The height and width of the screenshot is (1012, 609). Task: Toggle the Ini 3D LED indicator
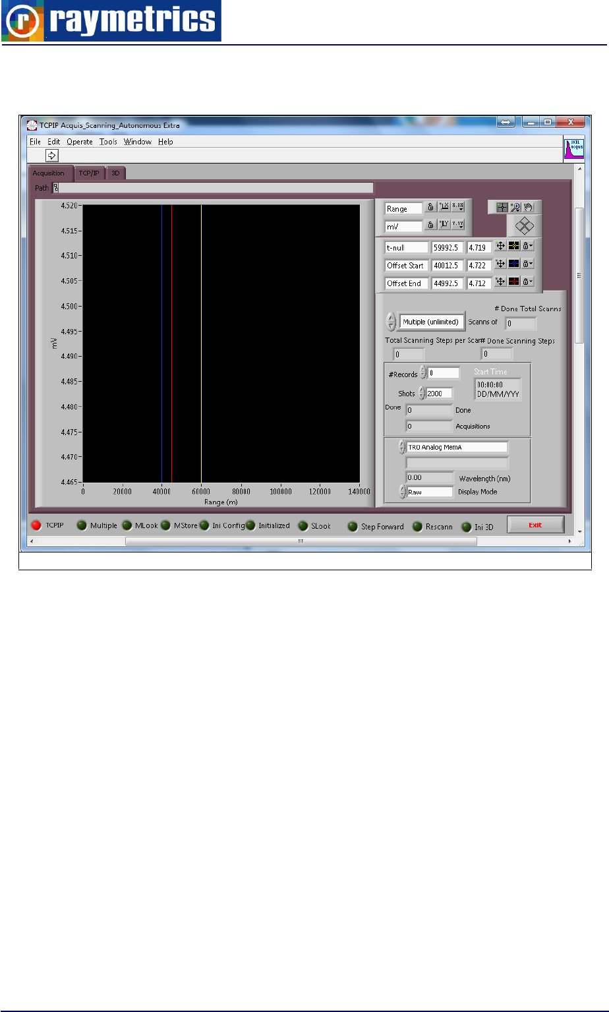(x=466, y=527)
